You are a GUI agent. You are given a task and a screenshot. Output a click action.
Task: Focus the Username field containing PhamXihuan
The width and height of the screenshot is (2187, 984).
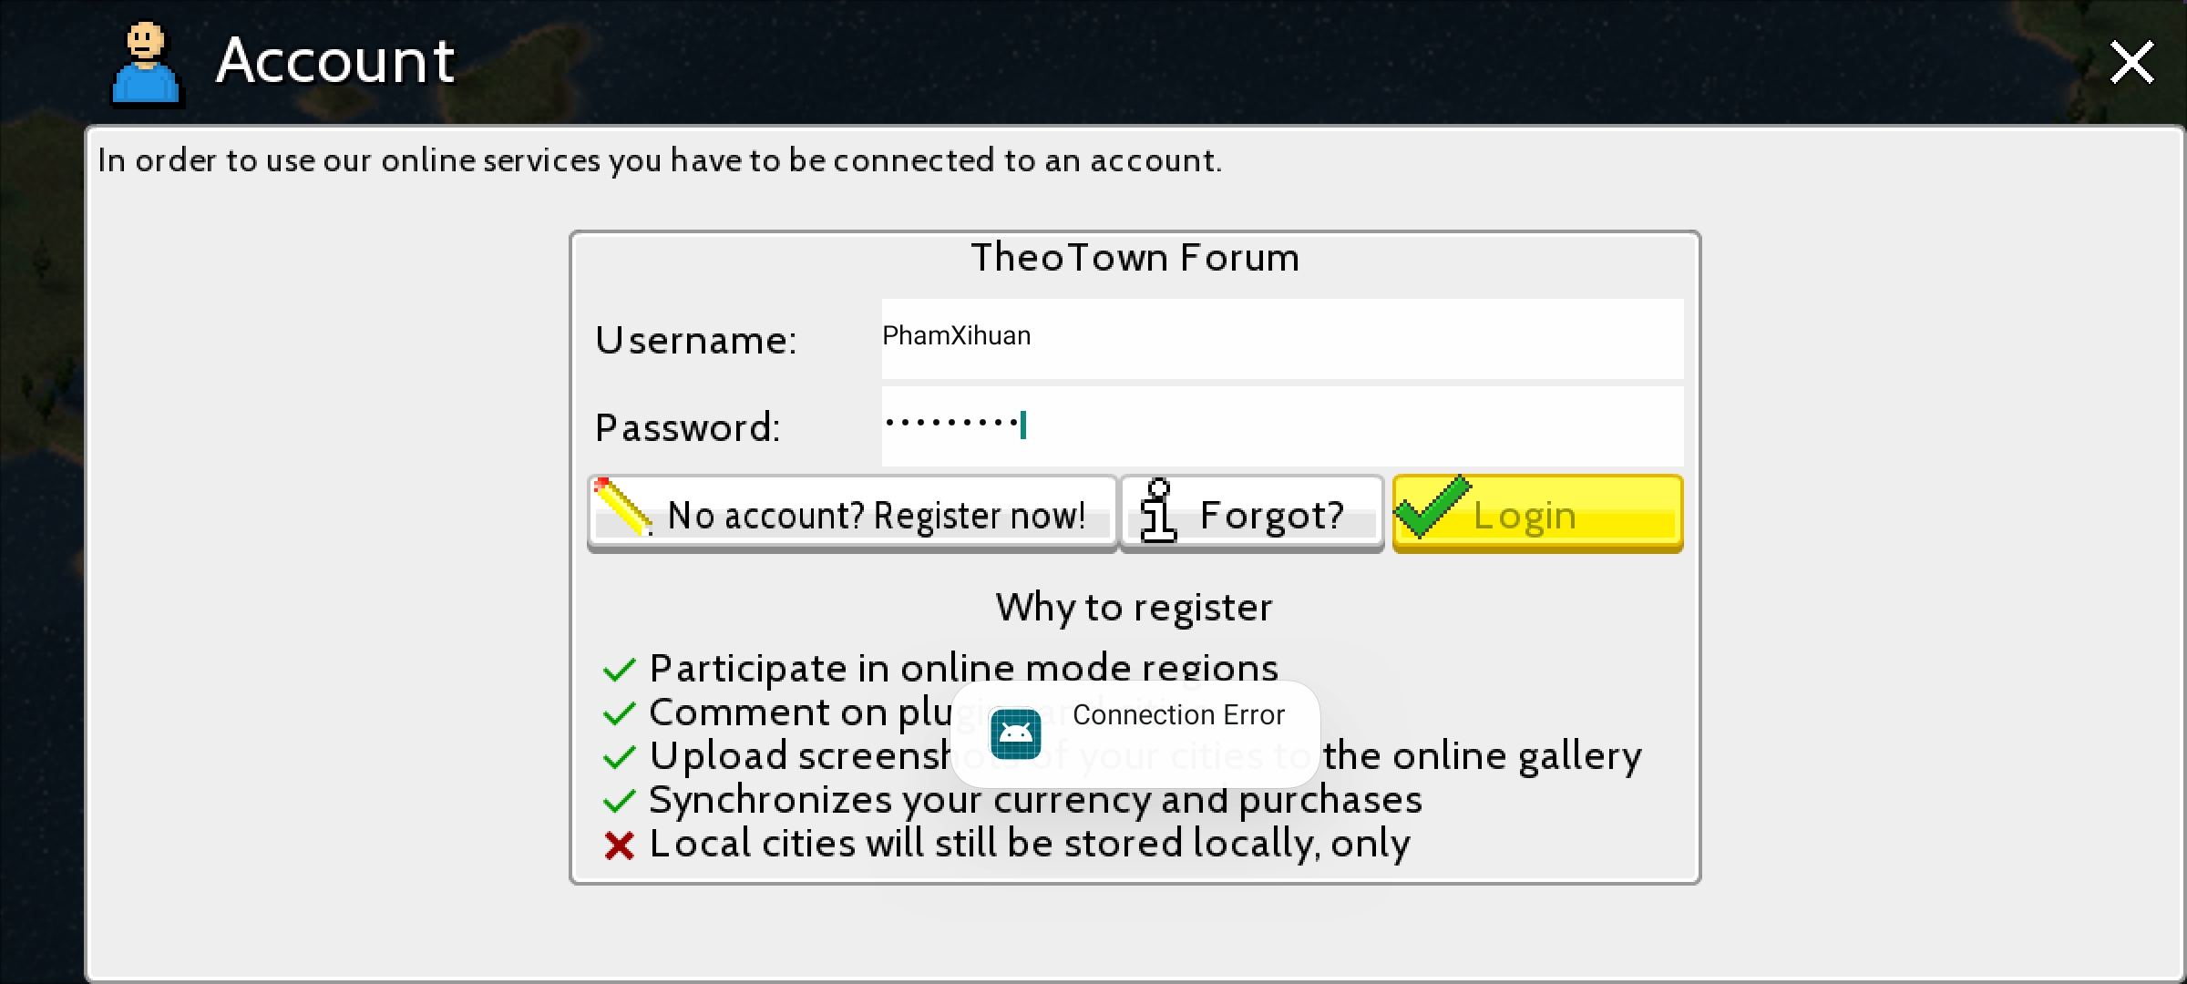tap(1282, 338)
